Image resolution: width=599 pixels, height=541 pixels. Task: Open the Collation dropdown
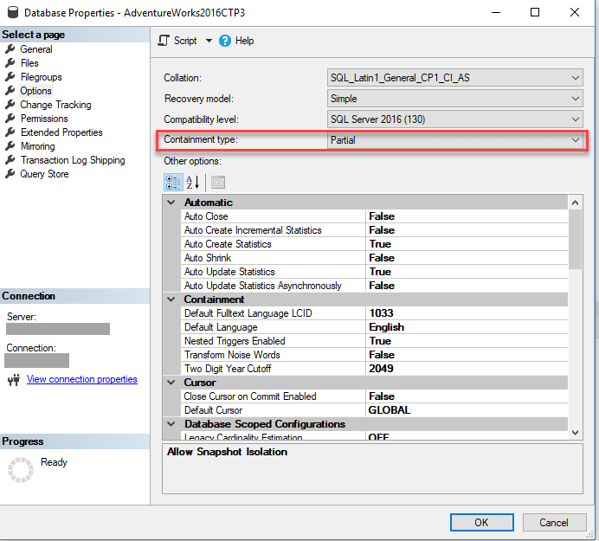click(x=576, y=78)
